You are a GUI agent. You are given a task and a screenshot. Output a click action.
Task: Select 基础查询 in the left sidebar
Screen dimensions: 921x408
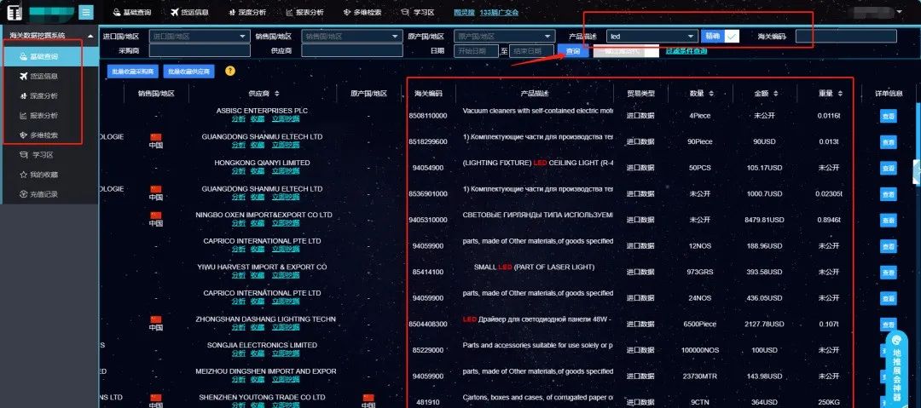coord(49,56)
